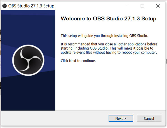The width and height of the screenshot is (167, 128).
Task: Click the window title 'OBS Studio 27.1.3 Setup'
Action: click(31, 6)
